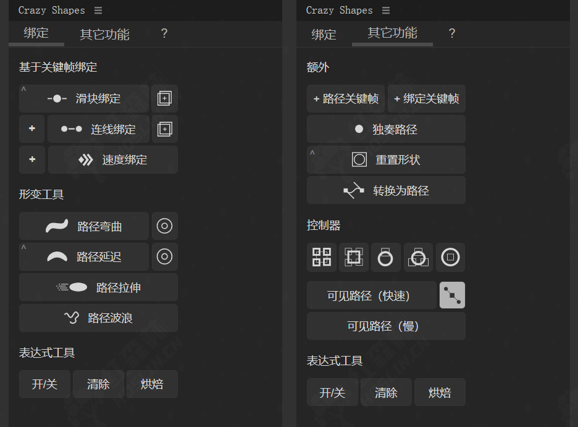
Task: Click Crazy Shapes title in right panel
Action: point(339,11)
